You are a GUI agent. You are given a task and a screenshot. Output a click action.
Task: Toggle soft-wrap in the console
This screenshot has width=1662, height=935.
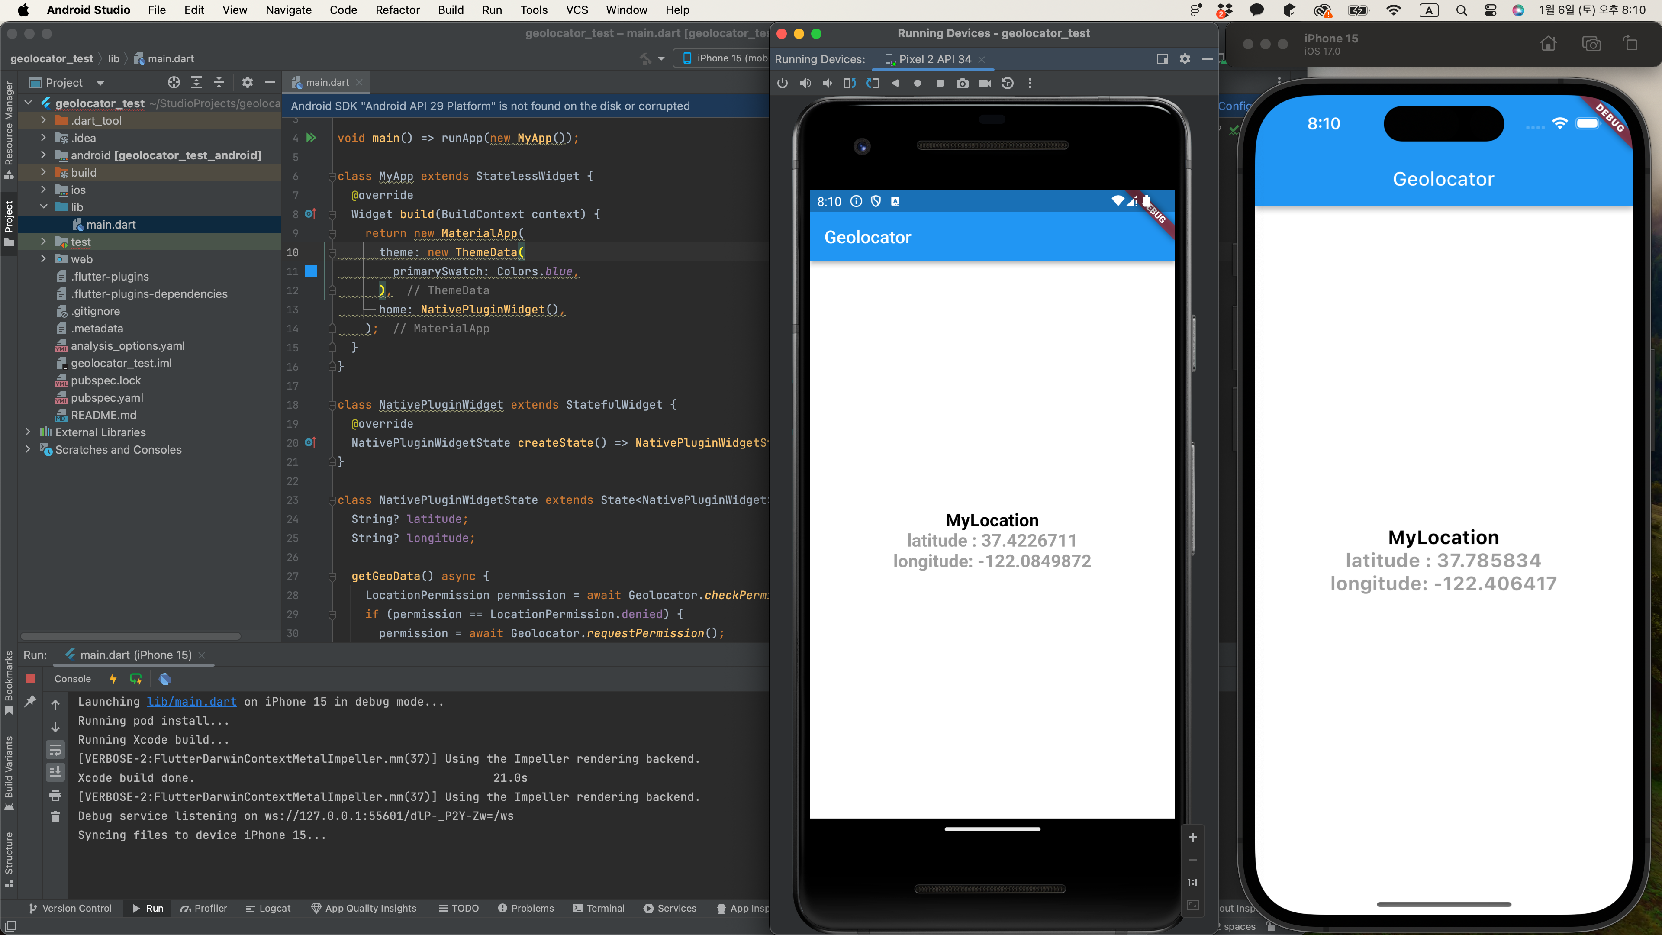[x=55, y=750]
